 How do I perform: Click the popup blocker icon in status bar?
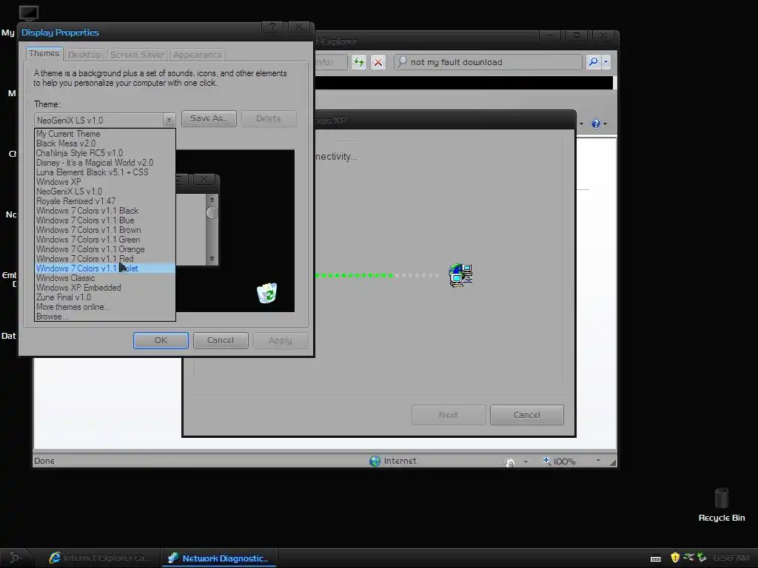pos(509,462)
